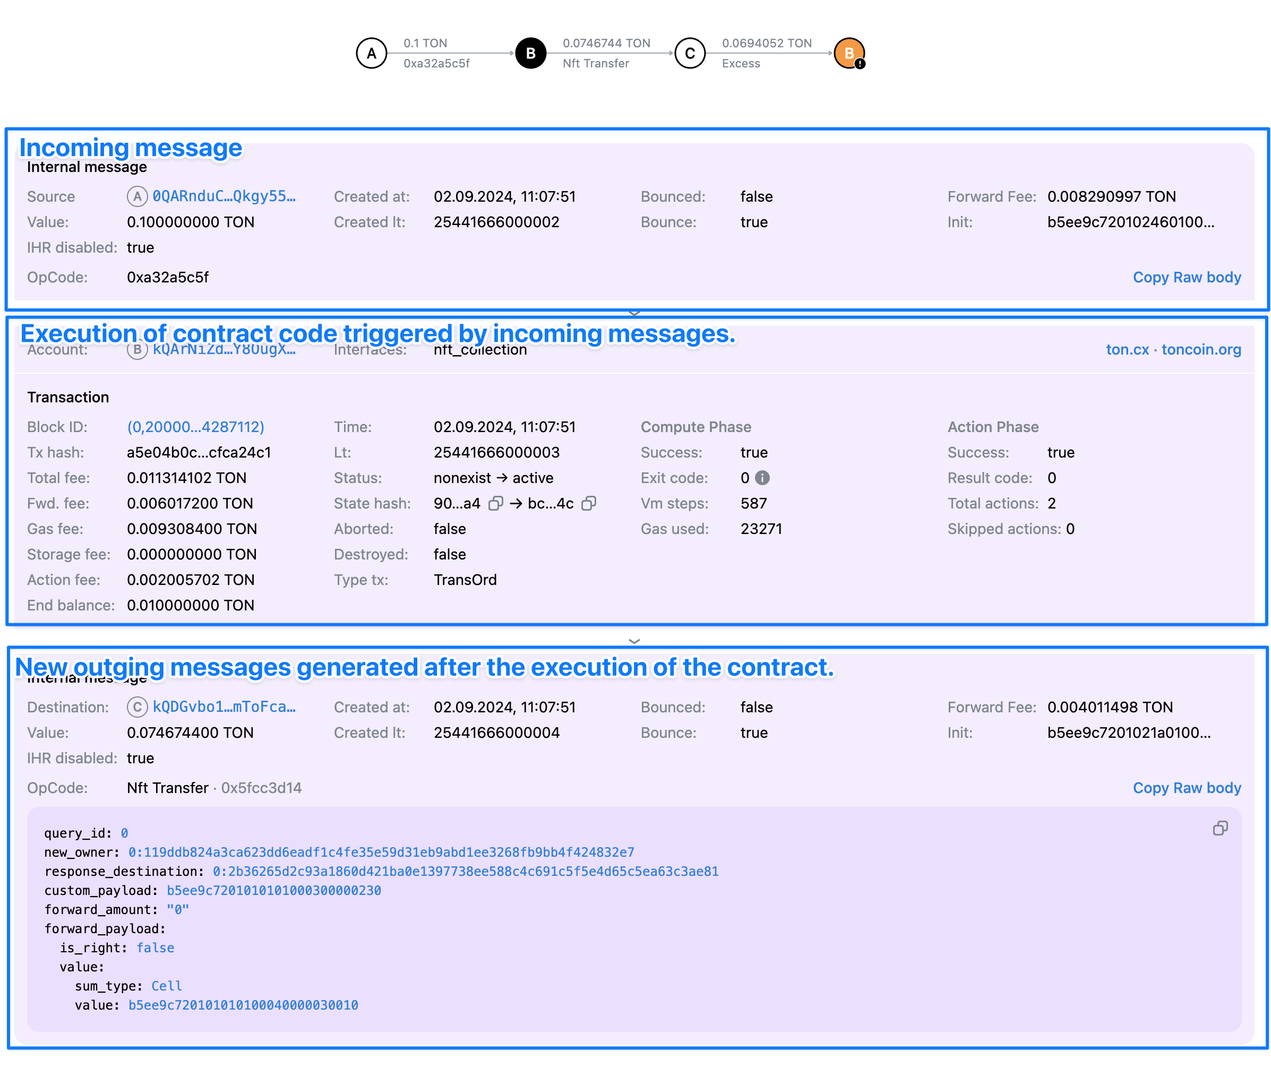Viewport: 1271px width, 1068px height.
Task: Toggle chevron above the outgoing message section
Action: [634, 641]
